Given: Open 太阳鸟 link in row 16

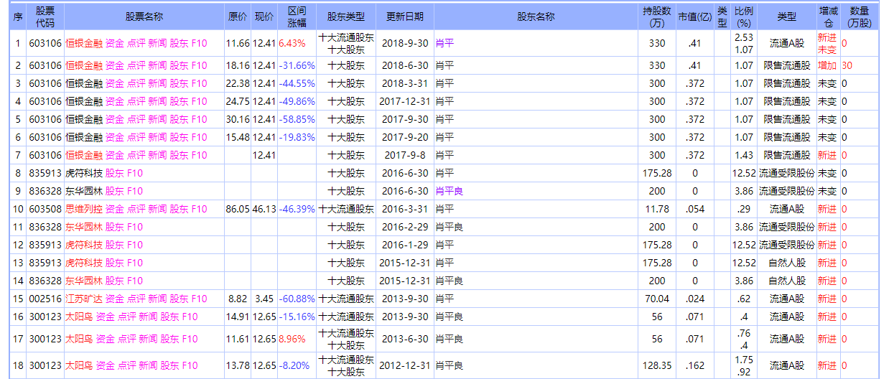Looking at the screenshot, I should [79, 317].
